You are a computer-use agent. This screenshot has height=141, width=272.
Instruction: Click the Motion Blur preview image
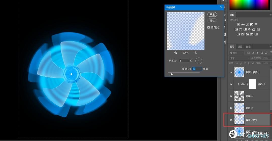pyautogui.click(x=186, y=31)
